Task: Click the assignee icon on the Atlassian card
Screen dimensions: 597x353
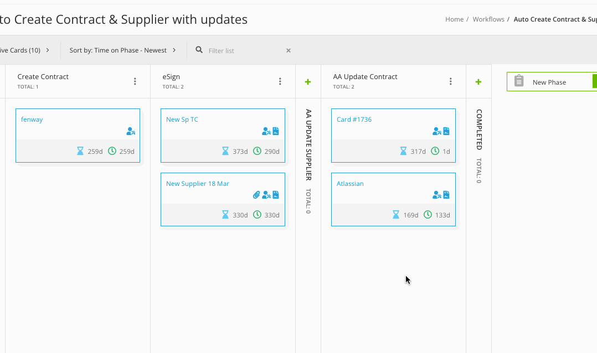Action: click(x=437, y=195)
